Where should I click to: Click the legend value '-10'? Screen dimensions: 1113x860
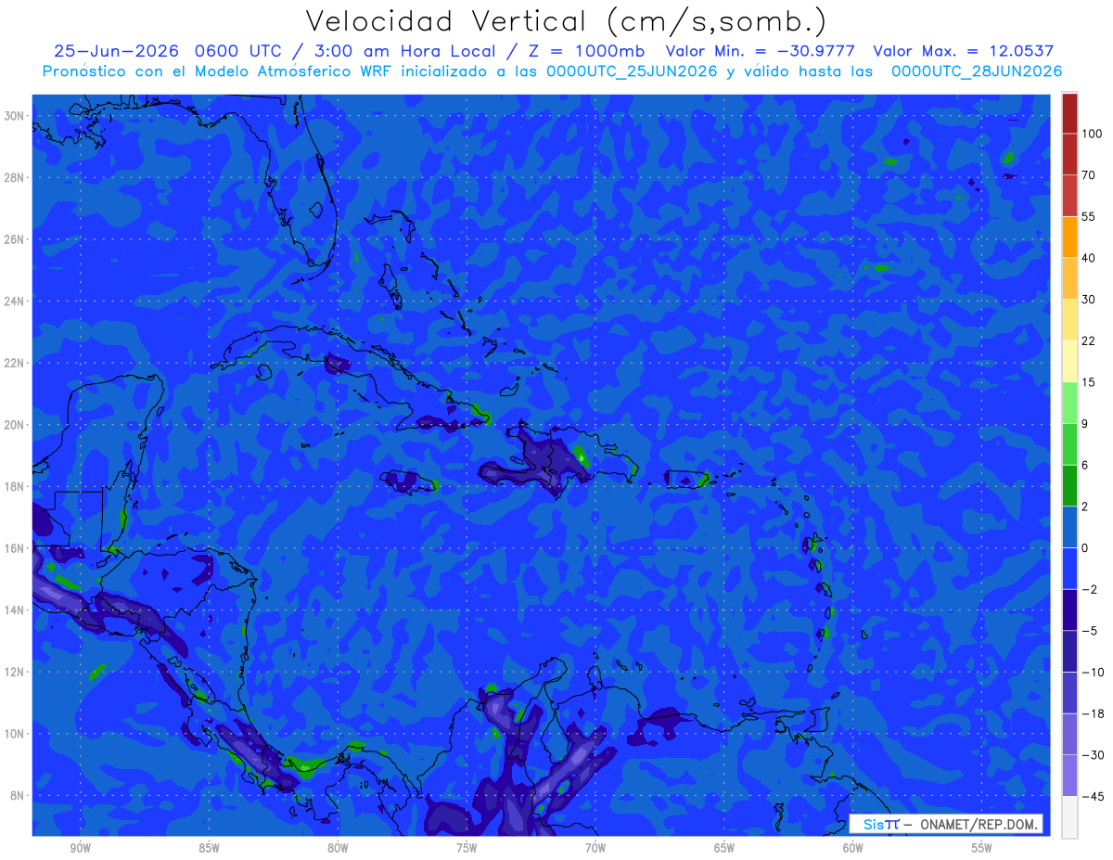pos(1093,672)
